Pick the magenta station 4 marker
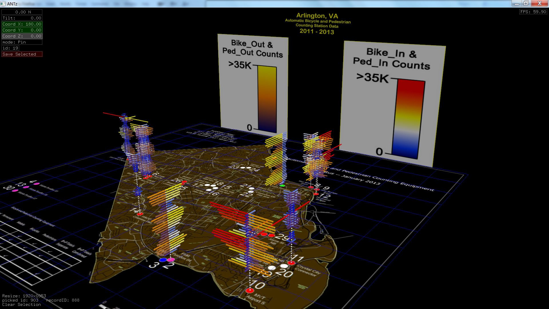 coord(37,184)
